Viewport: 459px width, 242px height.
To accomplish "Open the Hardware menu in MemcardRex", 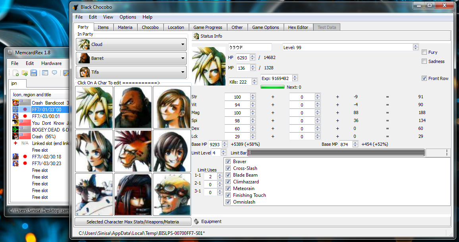I will point(52,63).
